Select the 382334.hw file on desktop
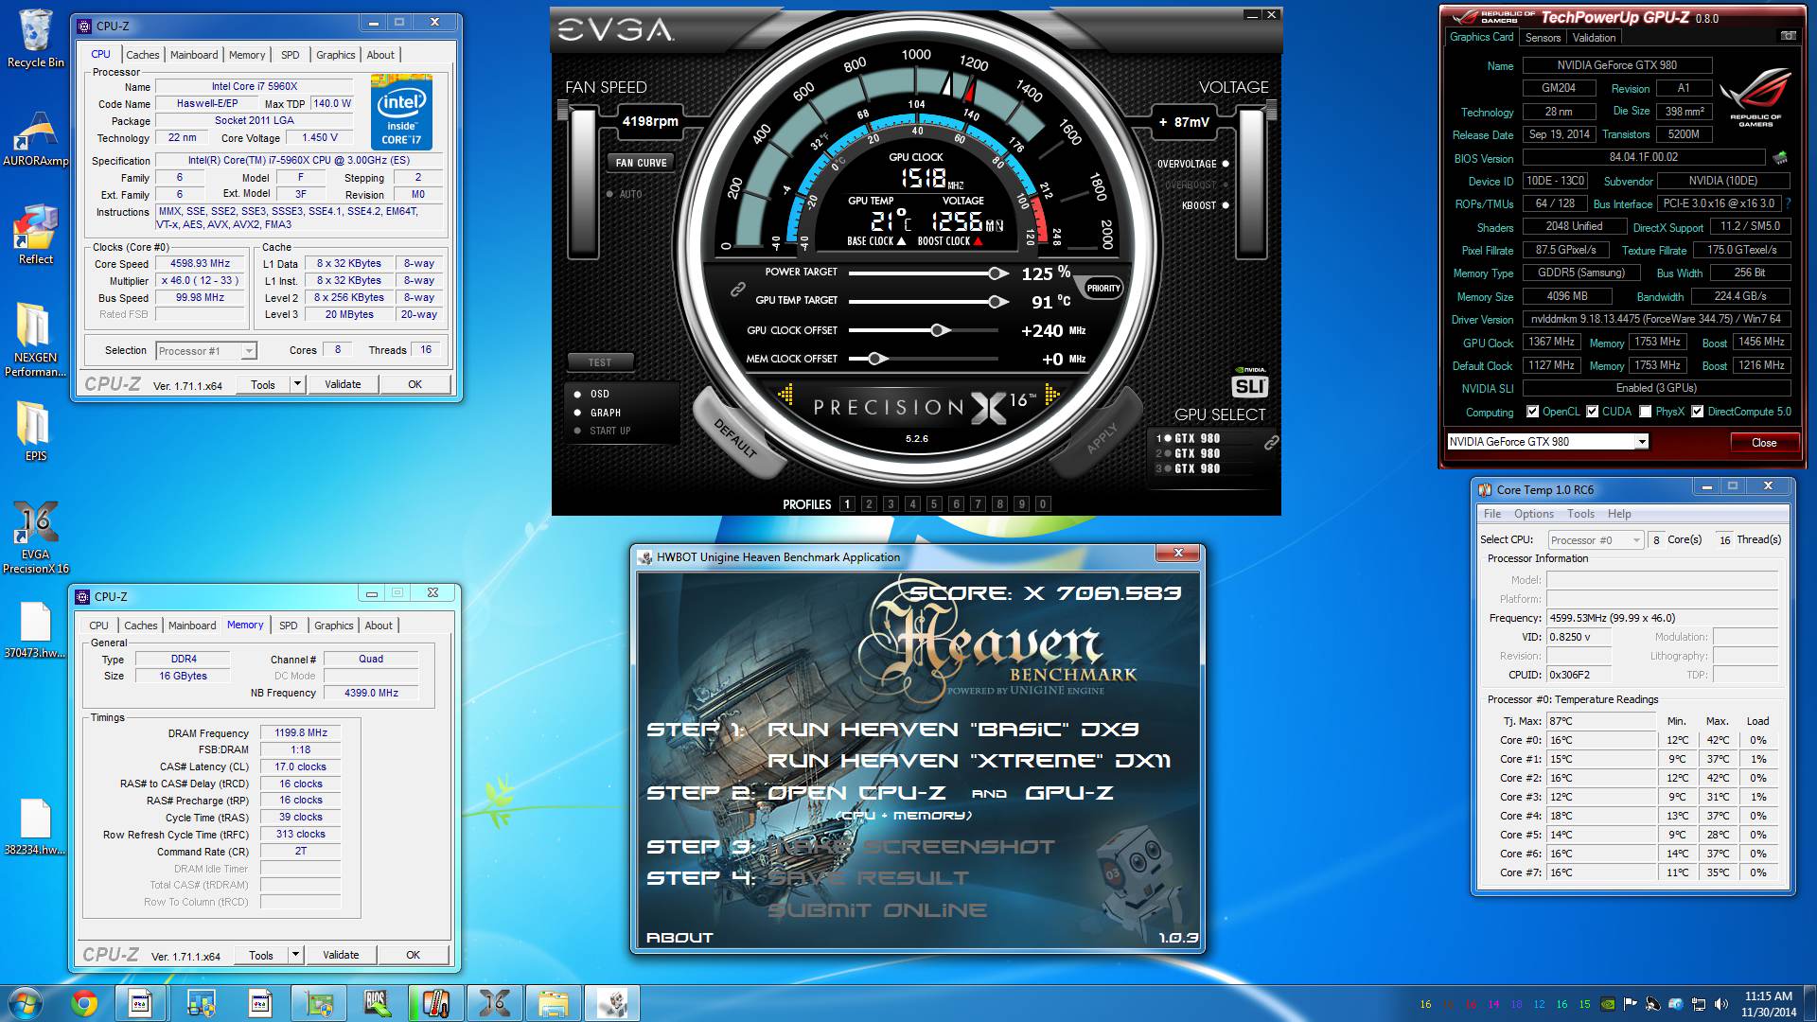This screenshot has width=1817, height=1022. [x=36, y=826]
